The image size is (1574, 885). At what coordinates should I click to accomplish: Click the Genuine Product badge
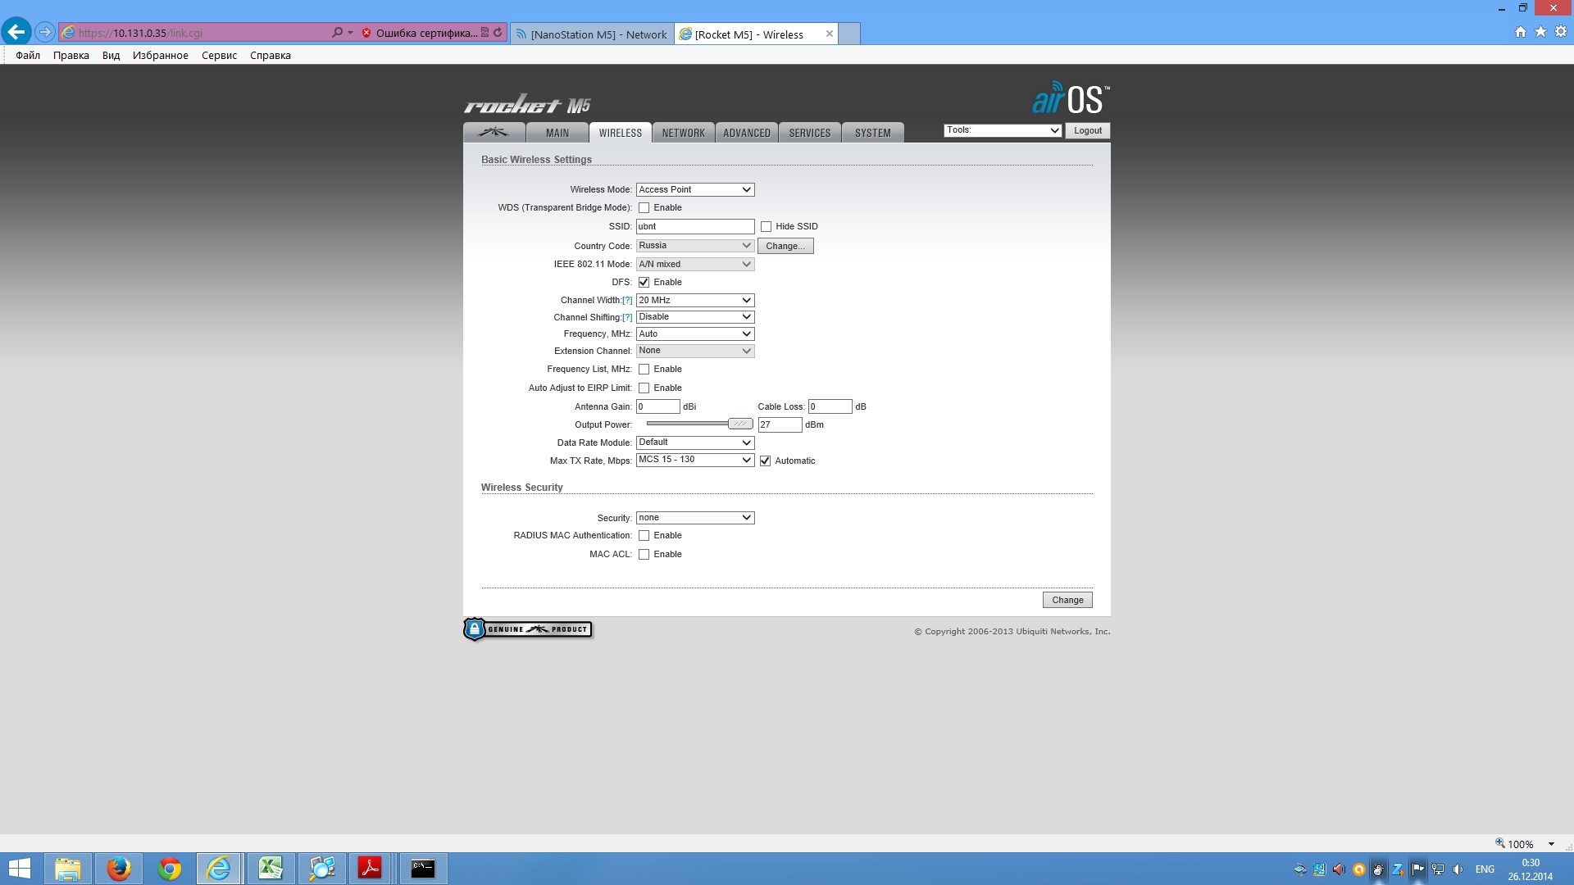click(x=528, y=629)
